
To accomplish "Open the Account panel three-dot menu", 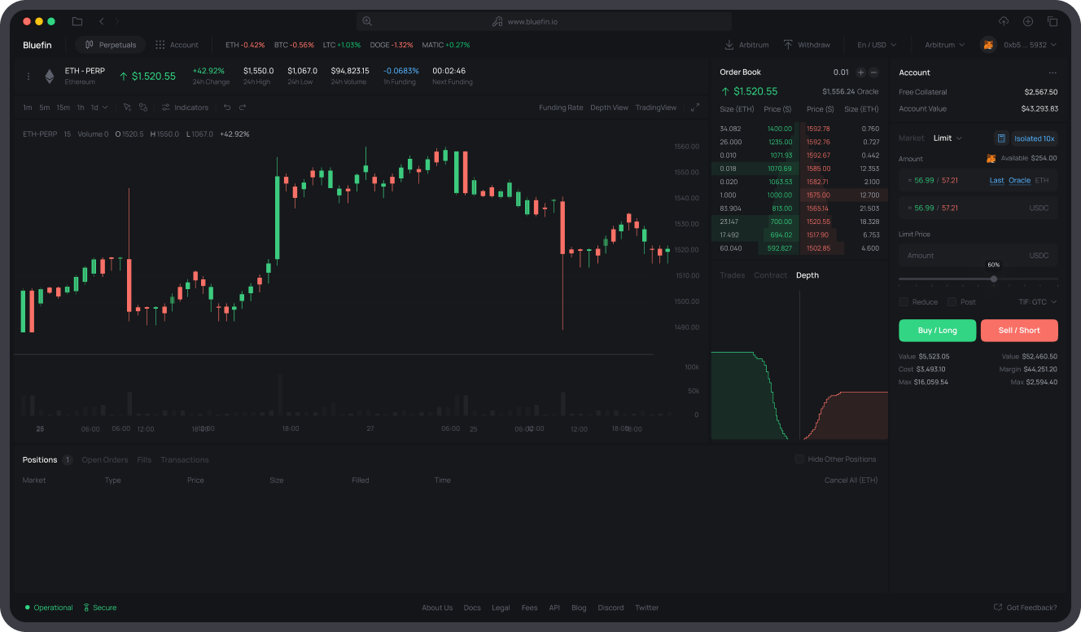I will pyautogui.click(x=1053, y=72).
